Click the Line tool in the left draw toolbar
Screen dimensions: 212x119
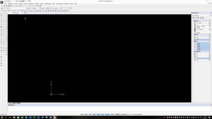coord(6,14)
